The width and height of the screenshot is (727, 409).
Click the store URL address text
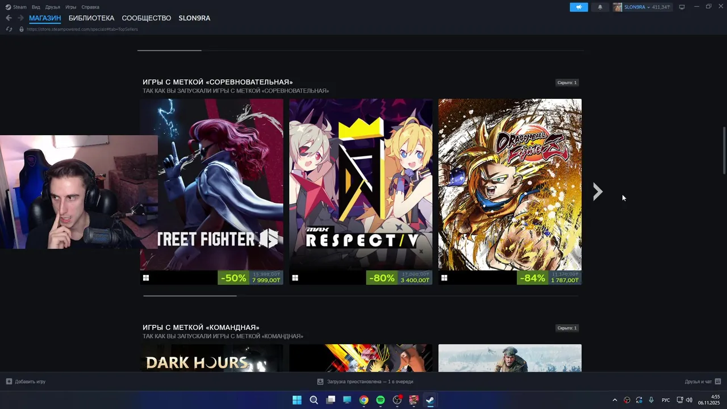pos(82,29)
